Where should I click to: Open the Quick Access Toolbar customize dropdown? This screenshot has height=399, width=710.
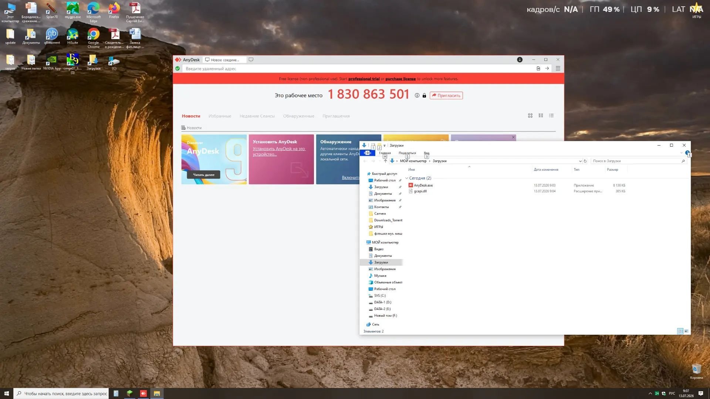385,145
